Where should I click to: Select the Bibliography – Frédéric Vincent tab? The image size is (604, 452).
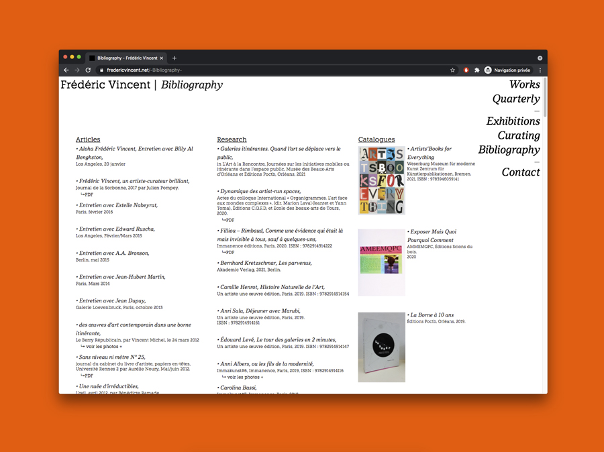pyautogui.click(x=126, y=58)
